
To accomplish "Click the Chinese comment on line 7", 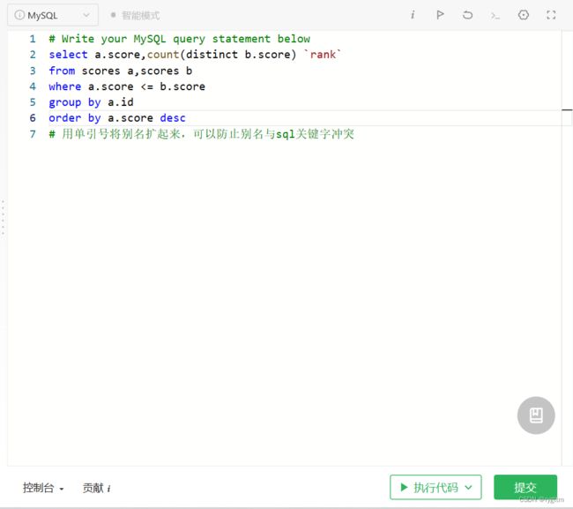I will [201, 134].
